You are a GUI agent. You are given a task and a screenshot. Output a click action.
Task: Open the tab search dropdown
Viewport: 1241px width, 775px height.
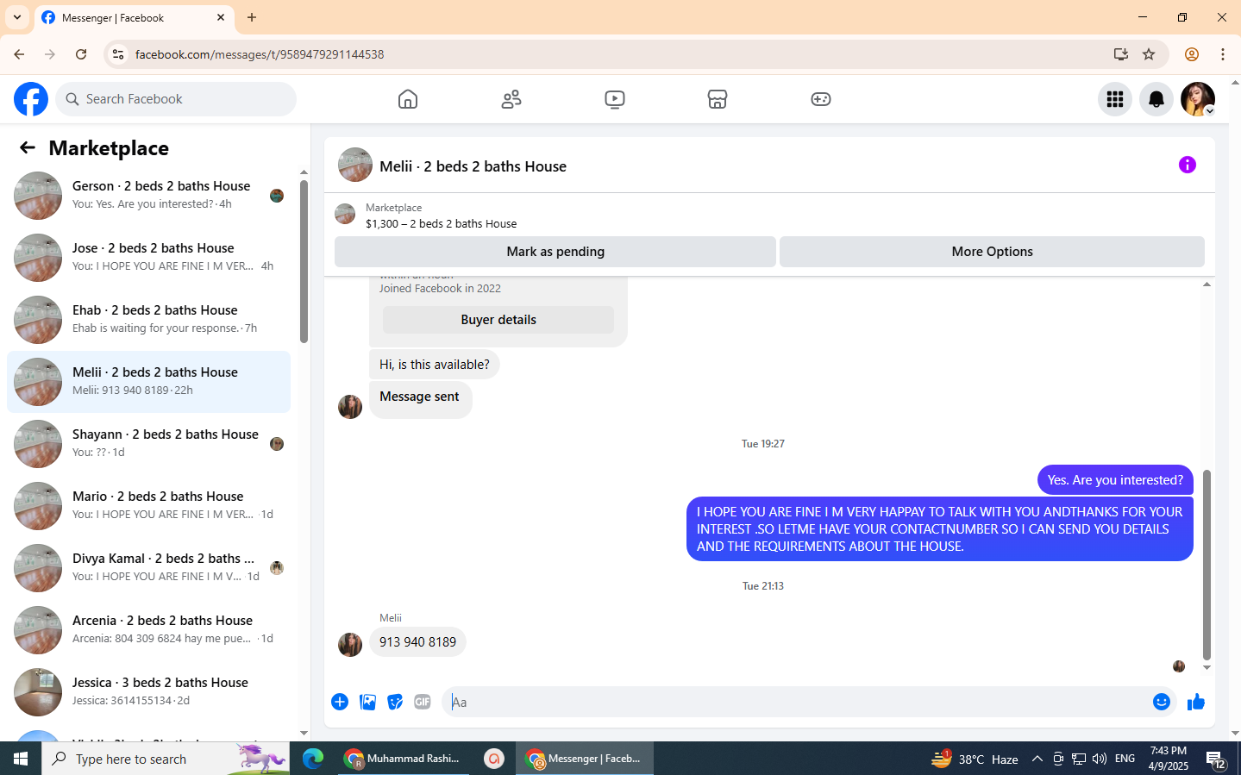17,17
